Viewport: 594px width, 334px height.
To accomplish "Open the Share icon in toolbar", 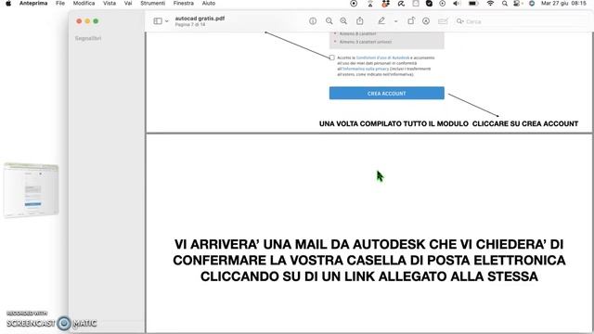I will (360, 21).
